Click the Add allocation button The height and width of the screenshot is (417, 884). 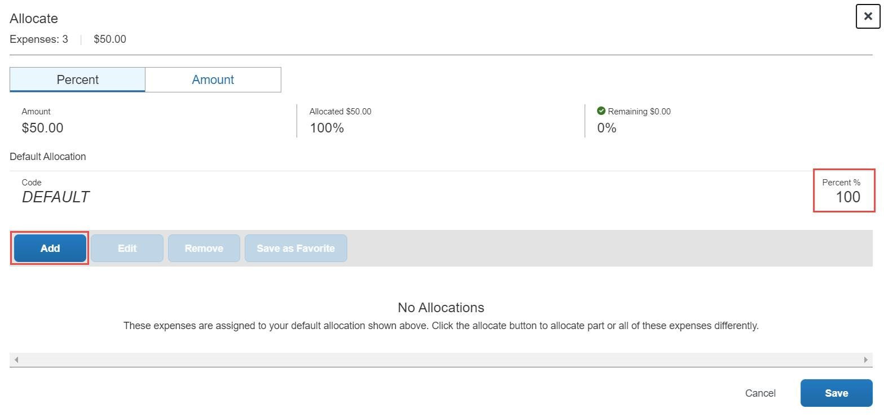[x=50, y=248]
